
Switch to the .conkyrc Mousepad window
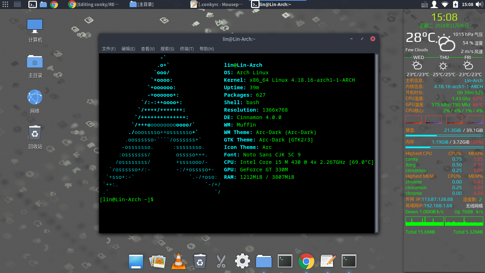click(217, 5)
